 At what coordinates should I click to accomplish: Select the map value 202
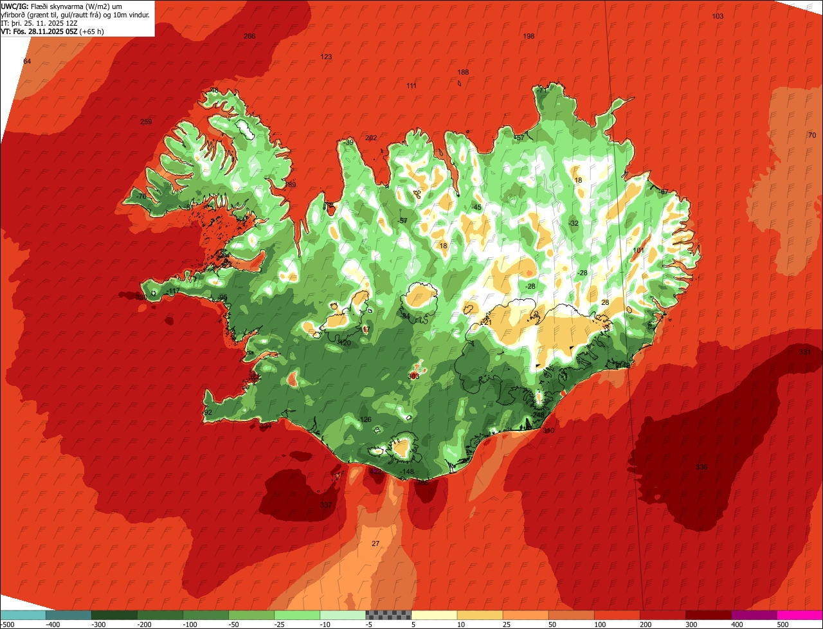[371, 138]
